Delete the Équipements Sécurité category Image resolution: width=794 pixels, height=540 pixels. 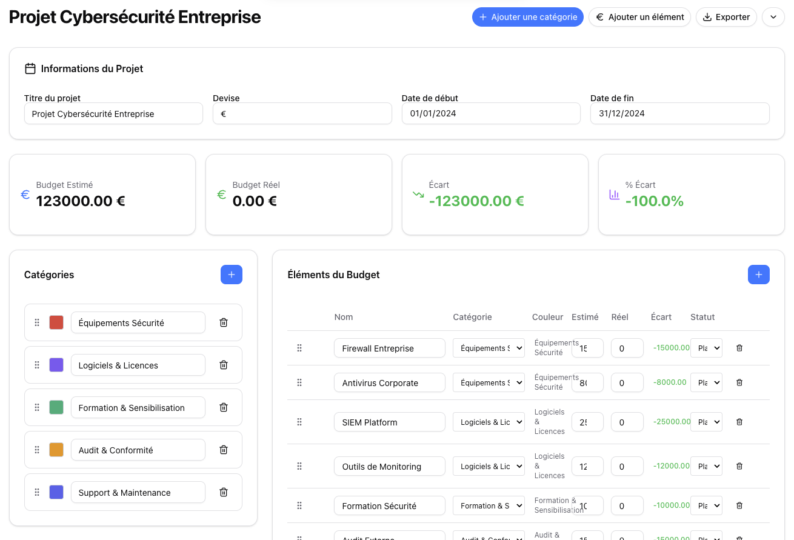[x=223, y=322]
